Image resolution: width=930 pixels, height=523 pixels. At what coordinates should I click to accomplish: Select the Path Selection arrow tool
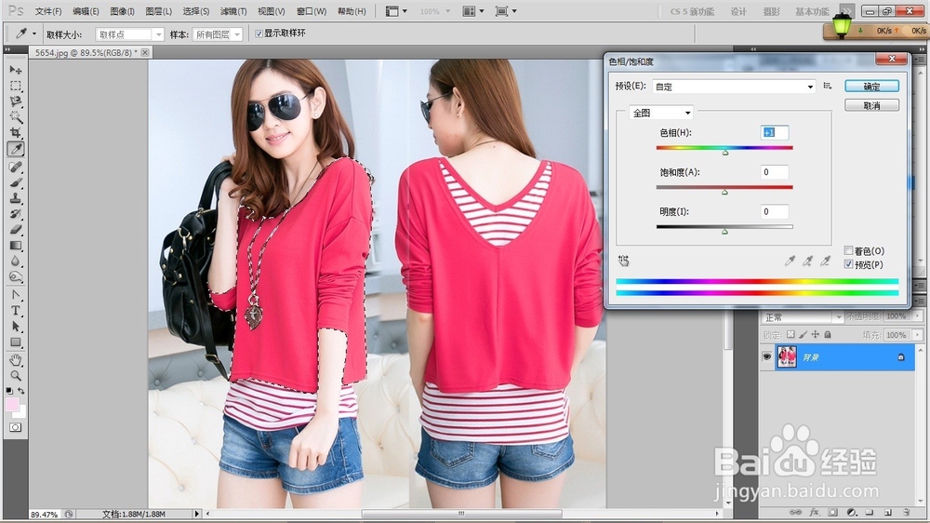(16, 327)
